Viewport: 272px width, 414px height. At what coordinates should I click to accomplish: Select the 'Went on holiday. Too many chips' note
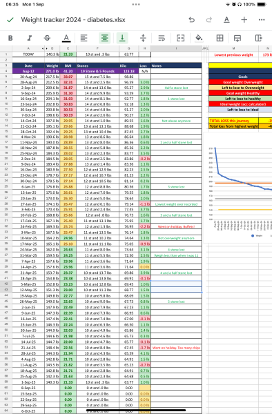coord(176,348)
